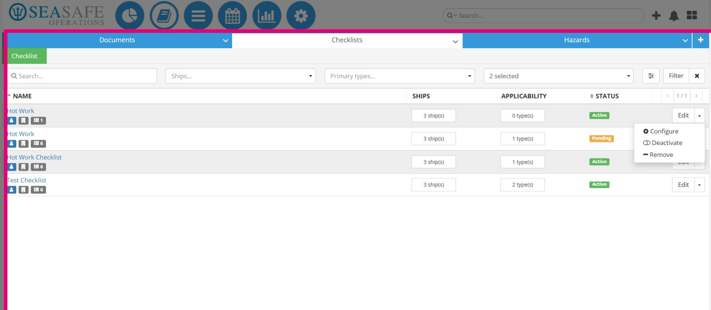Click the plus icon next to the bell
Screen dimensions: 711x310
point(656,16)
